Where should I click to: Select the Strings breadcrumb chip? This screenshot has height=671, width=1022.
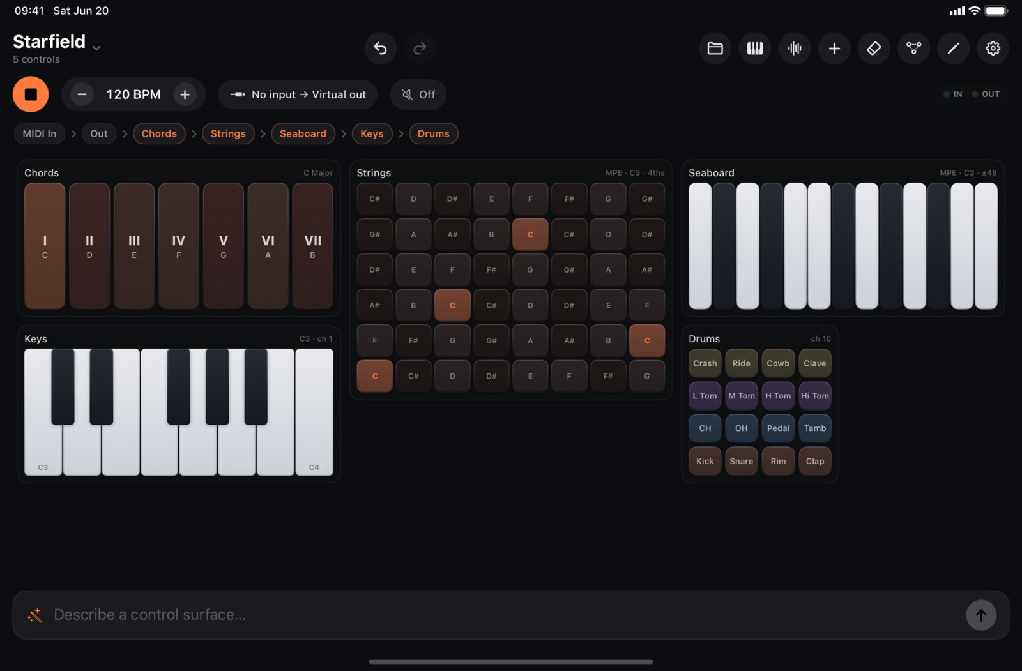228,133
